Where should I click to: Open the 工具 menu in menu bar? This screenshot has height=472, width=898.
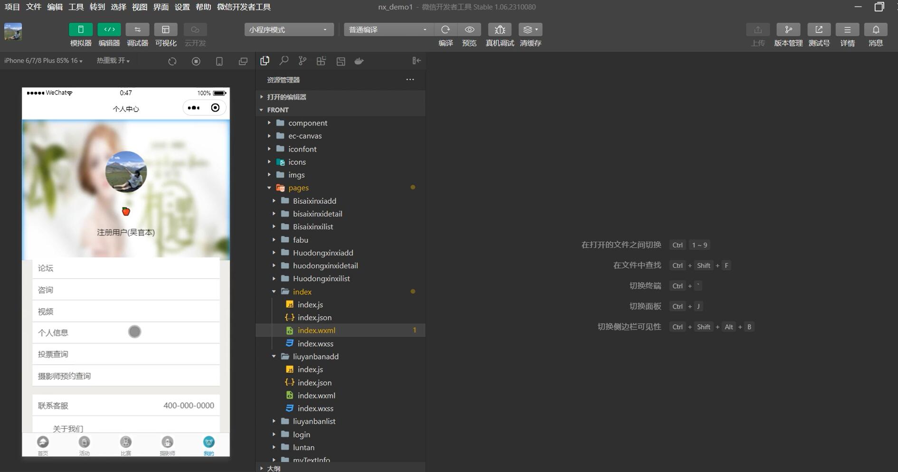point(76,7)
